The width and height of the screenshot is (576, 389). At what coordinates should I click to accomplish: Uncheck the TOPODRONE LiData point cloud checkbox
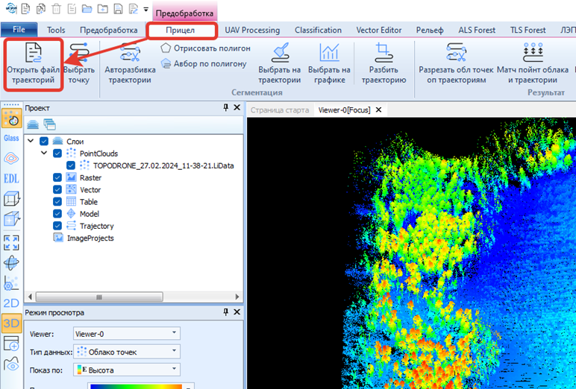(x=71, y=165)
